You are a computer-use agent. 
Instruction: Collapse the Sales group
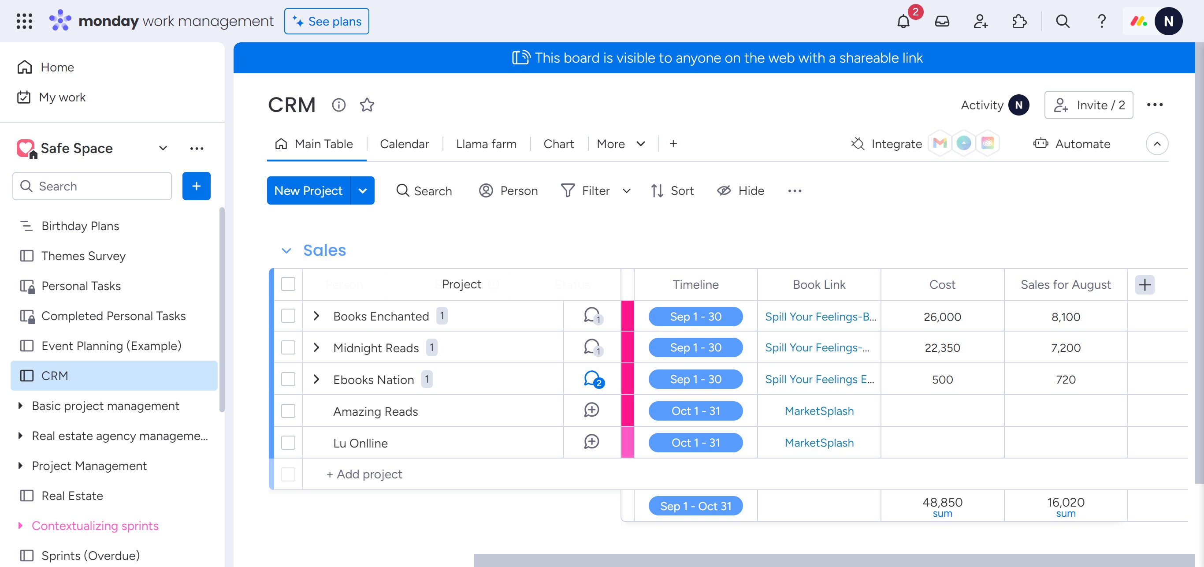click(x=286, y=250)
